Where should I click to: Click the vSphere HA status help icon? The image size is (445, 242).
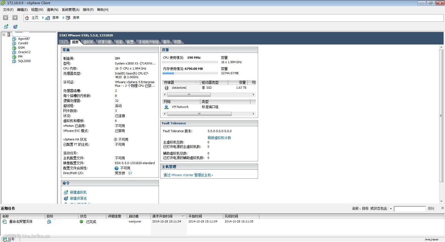[x=115, y=139]
